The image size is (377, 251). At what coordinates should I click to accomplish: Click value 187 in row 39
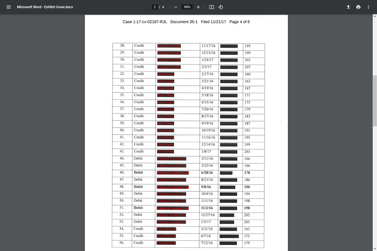[x=248, y=124]
